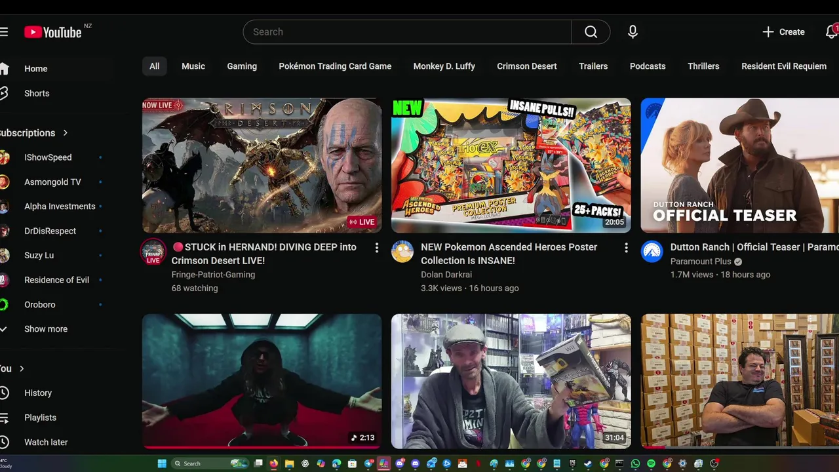Open Asmongold TV subscription channel

[x=52, y=182]
